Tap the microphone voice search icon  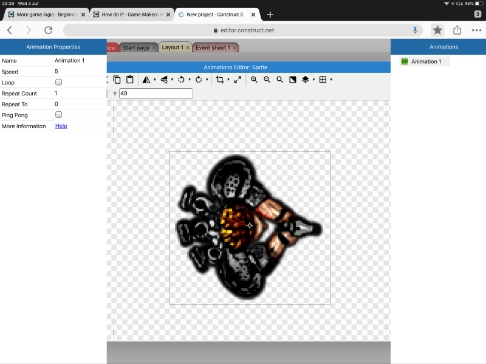pos(415,30)
